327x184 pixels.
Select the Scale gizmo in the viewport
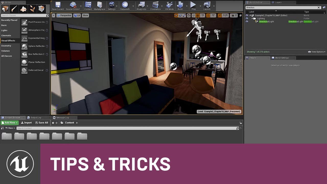click(x=184, y=15)
